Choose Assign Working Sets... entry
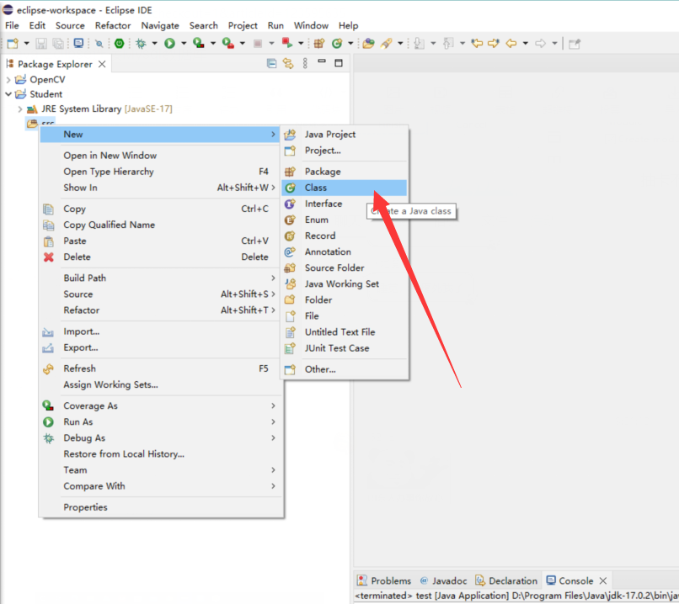 160,384
